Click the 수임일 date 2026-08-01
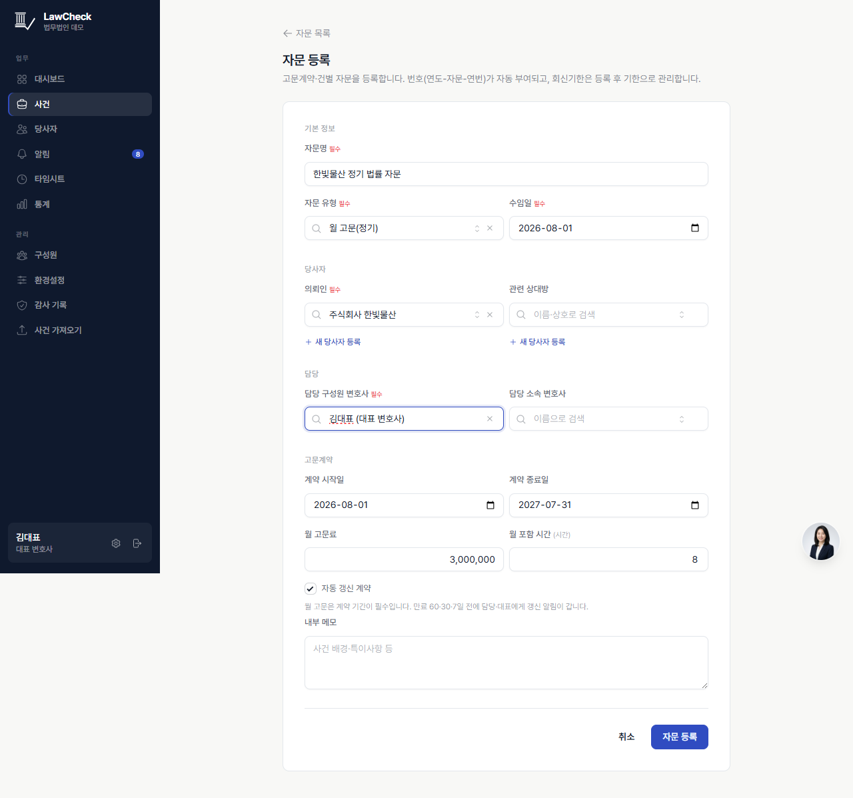853x798 pixels. click(546, 228)
